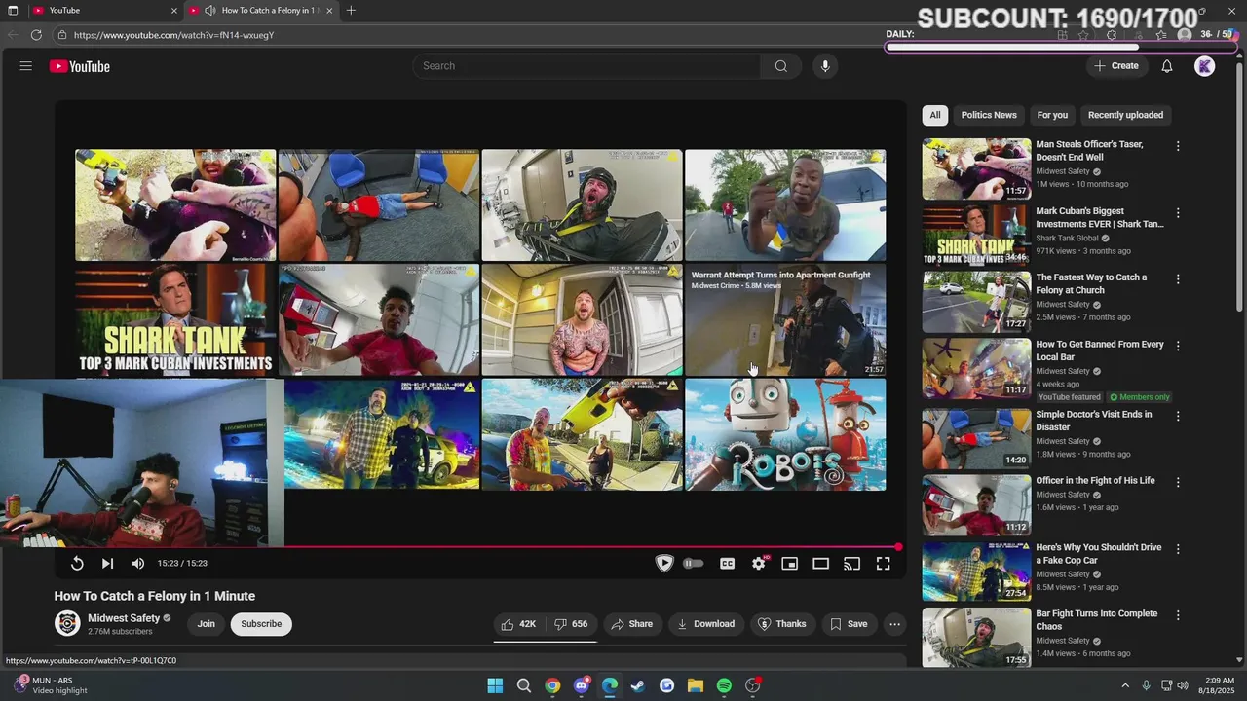Expand the system tray hidden icons chevron
Image resolution: width=1247 pixels, height=701 pixels.
coord(1125,686)
